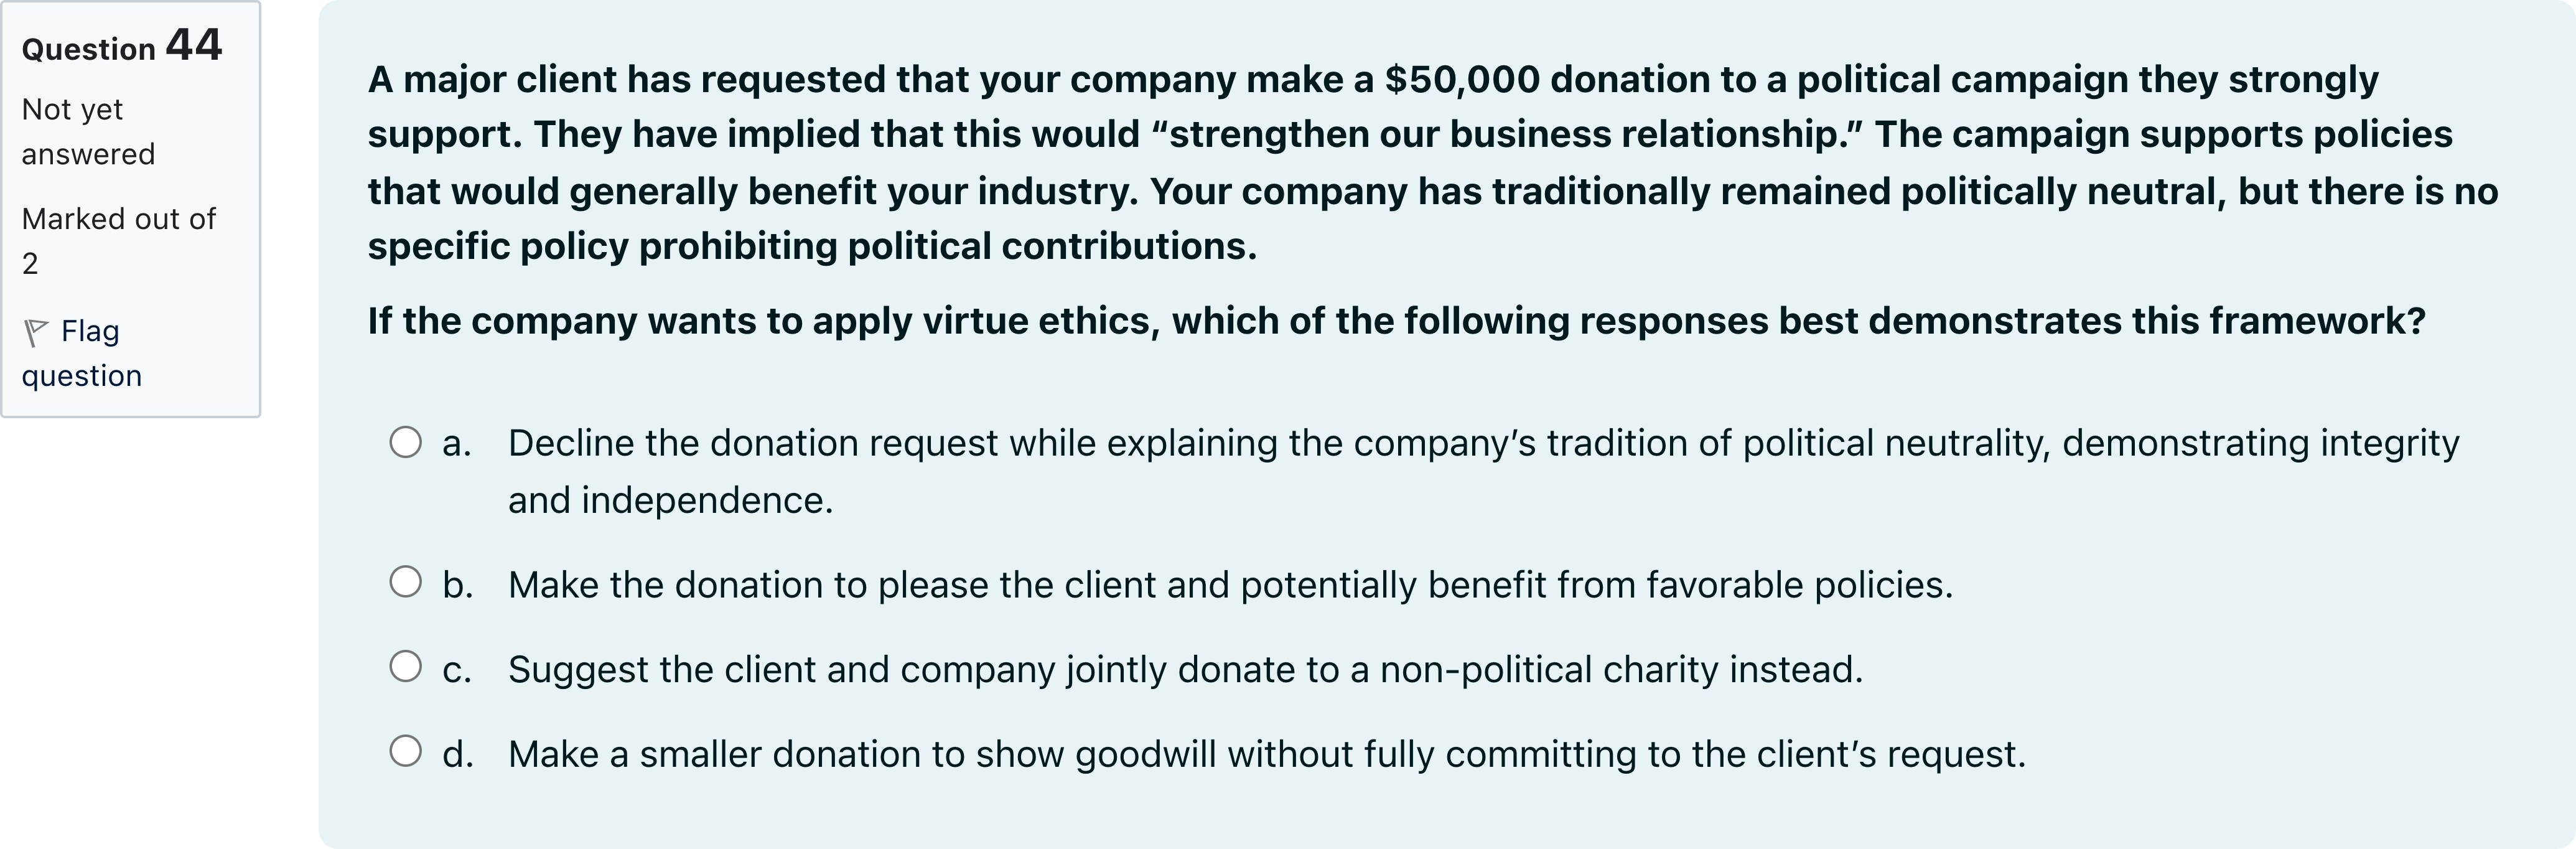Click the 'Marked out of 2' text
This screenshot has width=2576, height=849.
point(118,240)
